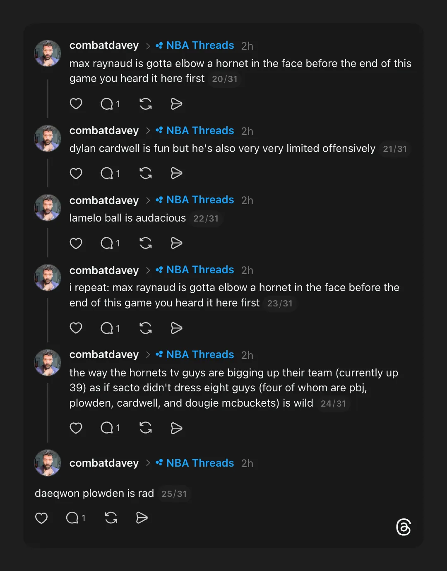Like the dylan cardwell post
The image size is (447, 571).
tap(76, 173)
